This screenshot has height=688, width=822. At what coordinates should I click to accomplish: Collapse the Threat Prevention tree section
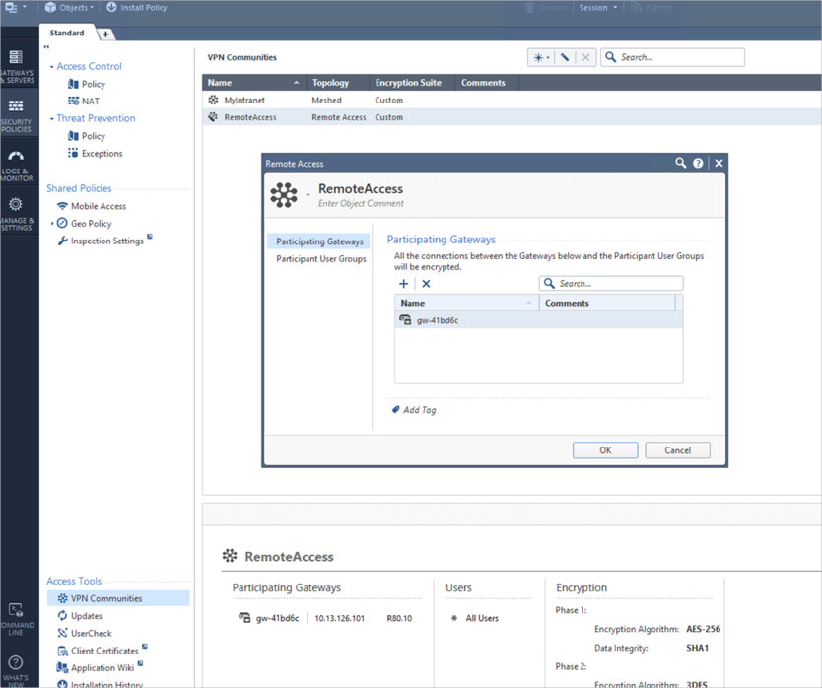click(51, 119)
